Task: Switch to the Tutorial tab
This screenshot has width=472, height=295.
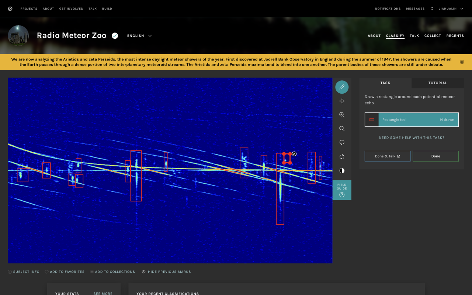Action: tap(437, 83)
